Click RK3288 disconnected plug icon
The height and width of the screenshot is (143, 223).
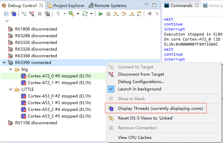pyautogui.click(x=10, y=36)
